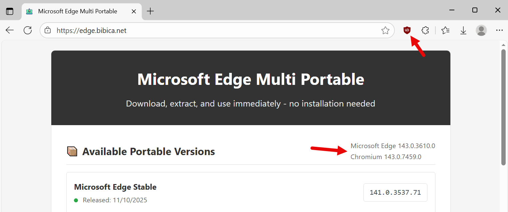The width and height of the screenshot is (508, 212).
Task: View site information lock icon
Action: (48, 30)
